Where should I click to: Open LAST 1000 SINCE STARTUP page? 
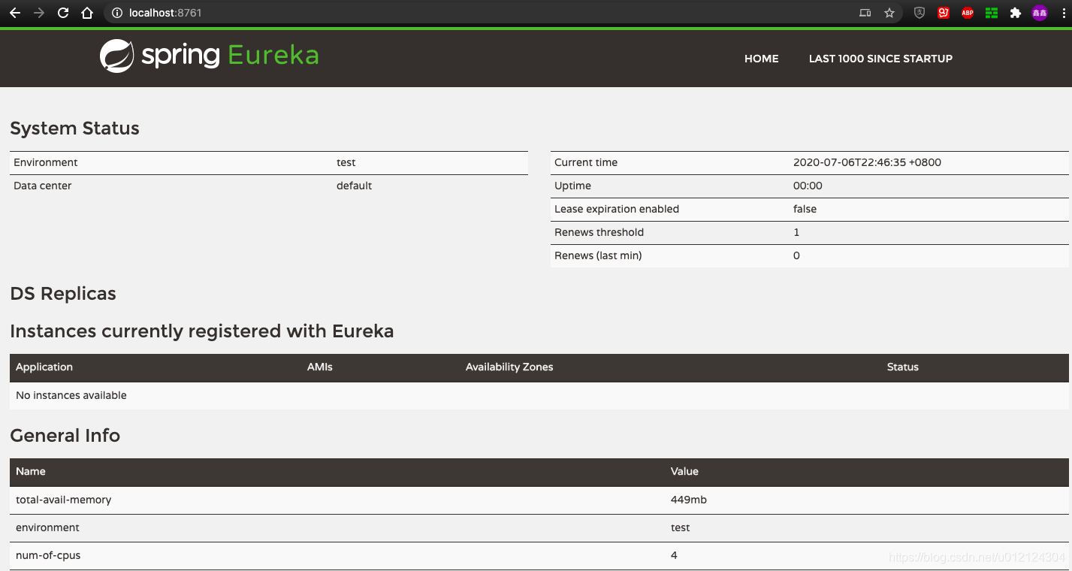pos(880,59)
